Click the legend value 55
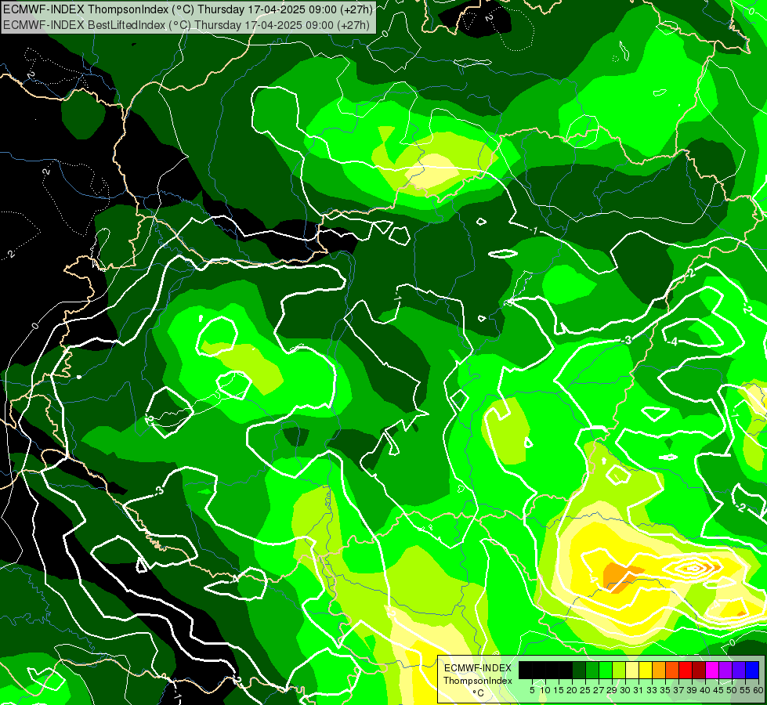 tap(745, 690)
